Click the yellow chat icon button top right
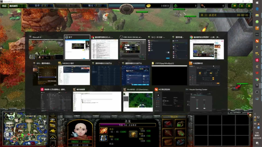262x147 pixels. point(235,6)
